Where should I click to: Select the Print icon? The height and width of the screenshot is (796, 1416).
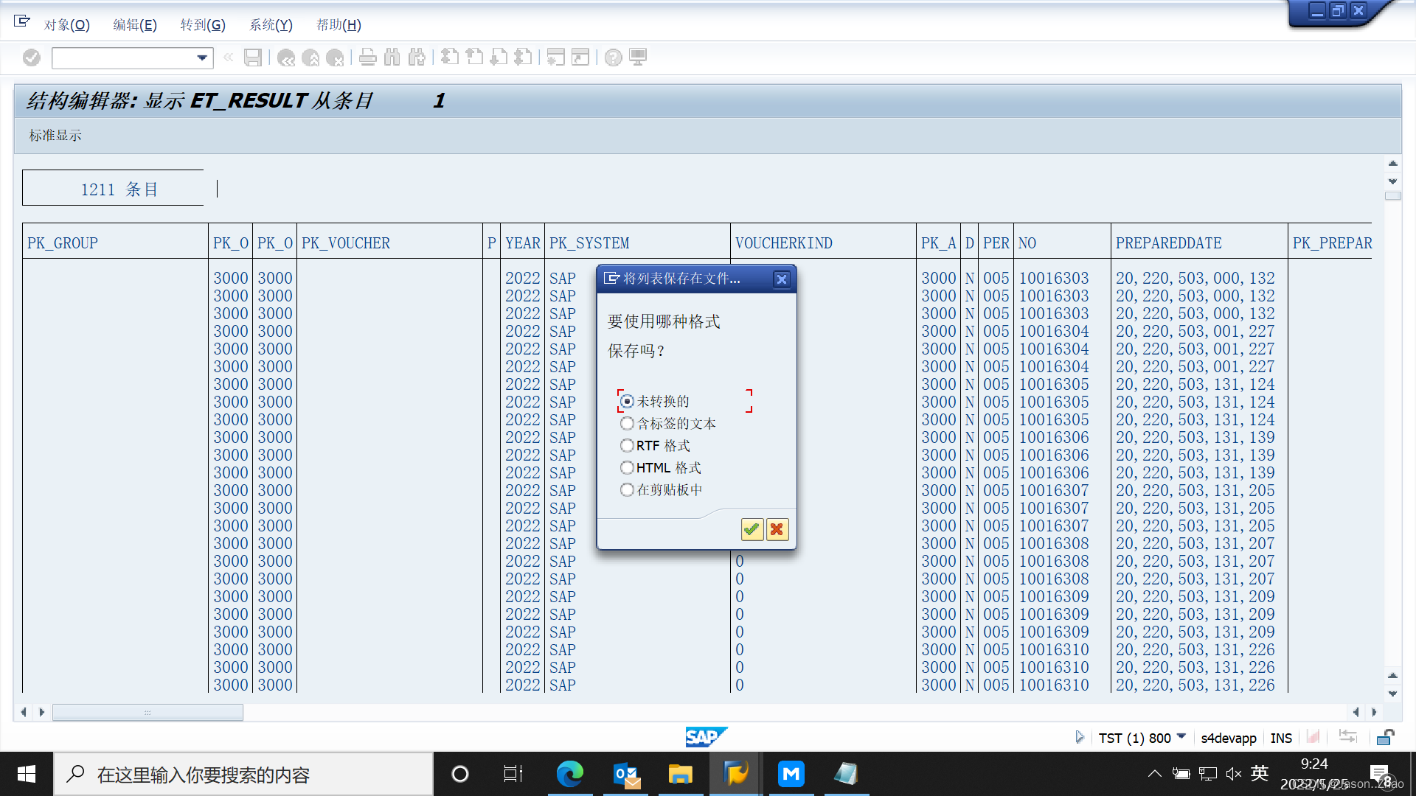tap(368, 57)
